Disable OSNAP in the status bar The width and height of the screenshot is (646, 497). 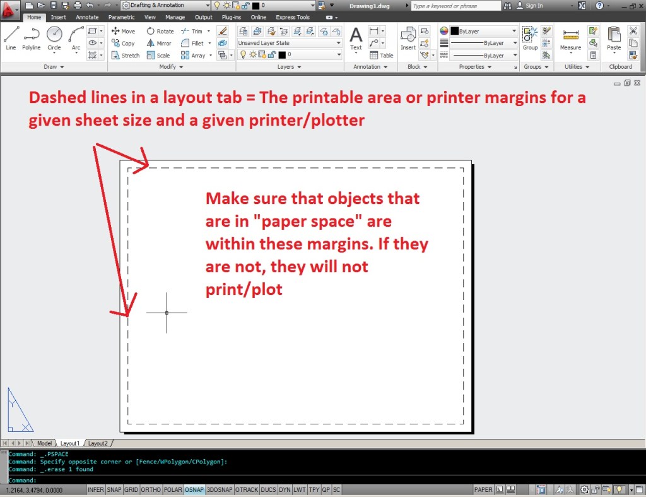coord(194,489)
